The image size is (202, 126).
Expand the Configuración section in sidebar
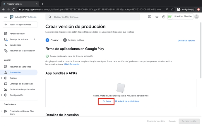coord(2,95)
